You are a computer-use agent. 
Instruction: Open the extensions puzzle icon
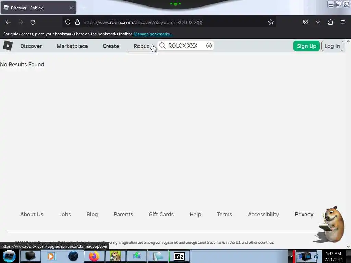coord(330,22)
